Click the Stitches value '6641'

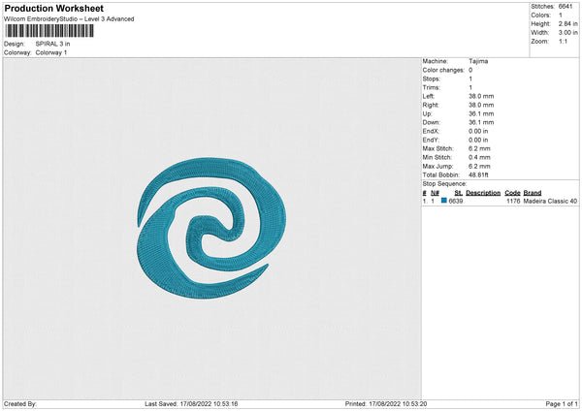click(x=566, y=7)
